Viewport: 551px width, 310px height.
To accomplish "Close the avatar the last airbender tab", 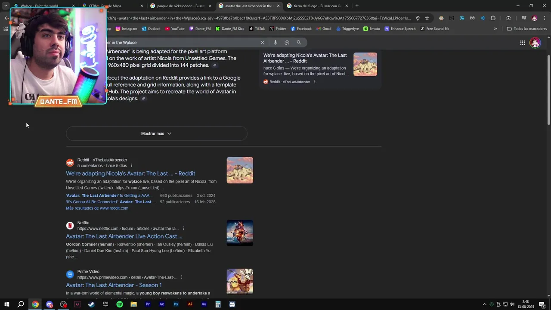I will pos(278,6).
